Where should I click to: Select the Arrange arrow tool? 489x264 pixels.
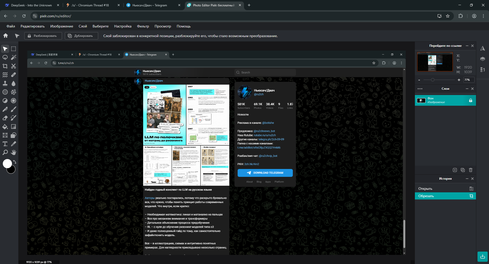pyautogui.click(x=5, y=49)
